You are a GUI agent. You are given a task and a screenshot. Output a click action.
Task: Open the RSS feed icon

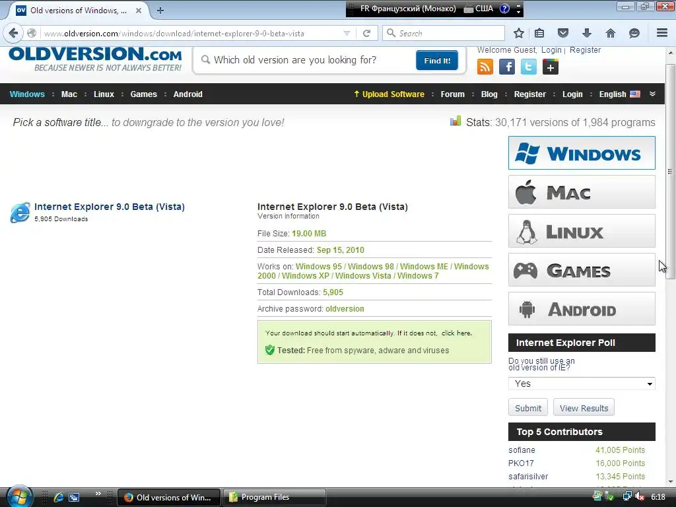[x=485, y=67]
